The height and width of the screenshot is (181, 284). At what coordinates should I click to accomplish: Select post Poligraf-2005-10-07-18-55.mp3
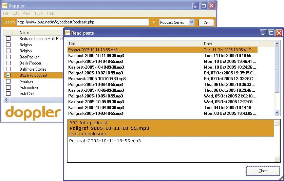(96, 73)
